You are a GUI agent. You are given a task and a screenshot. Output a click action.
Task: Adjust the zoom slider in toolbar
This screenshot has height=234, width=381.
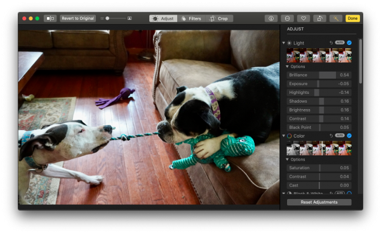(x=116, y=18)
